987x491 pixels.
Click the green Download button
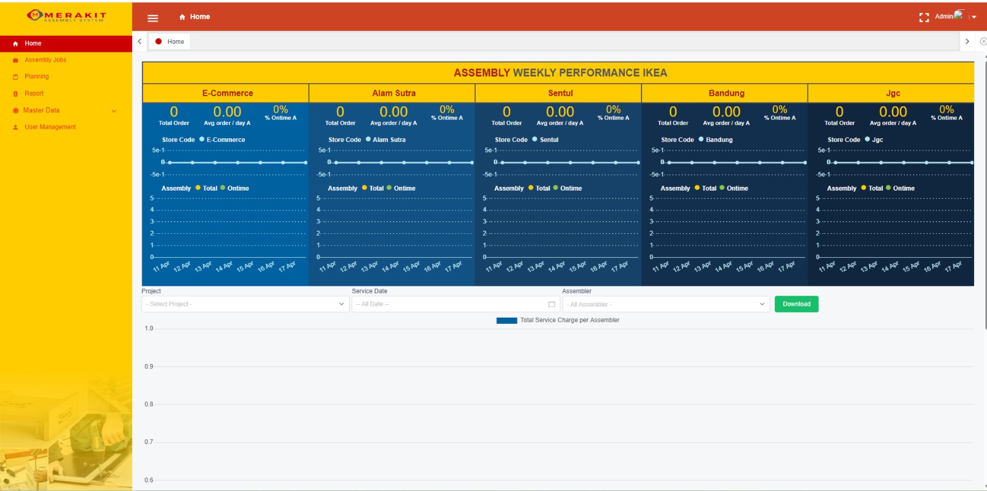click(796, 304)
